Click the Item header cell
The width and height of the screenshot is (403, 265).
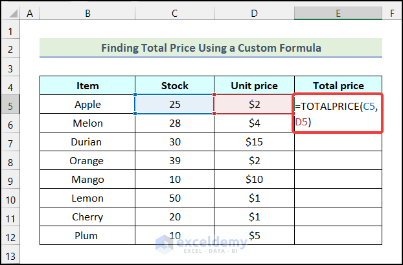click(87, 85)
